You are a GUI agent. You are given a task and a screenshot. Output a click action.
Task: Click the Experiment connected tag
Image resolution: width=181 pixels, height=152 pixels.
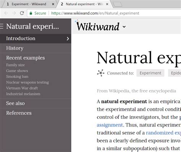click(150, 73)
